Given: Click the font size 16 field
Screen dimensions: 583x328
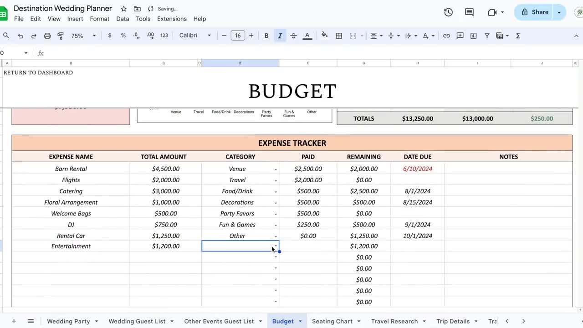Looking at the screenshot, I should (238, 36).
